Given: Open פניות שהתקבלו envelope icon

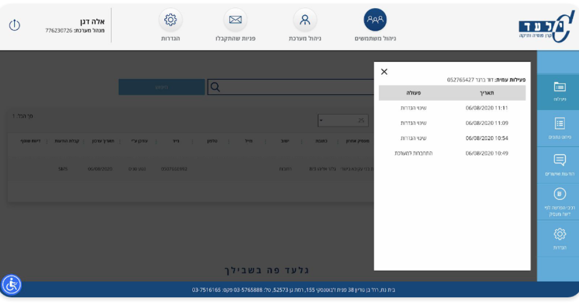Looking at the screenshot, I should pyautogui.click(x=235, y=20).
